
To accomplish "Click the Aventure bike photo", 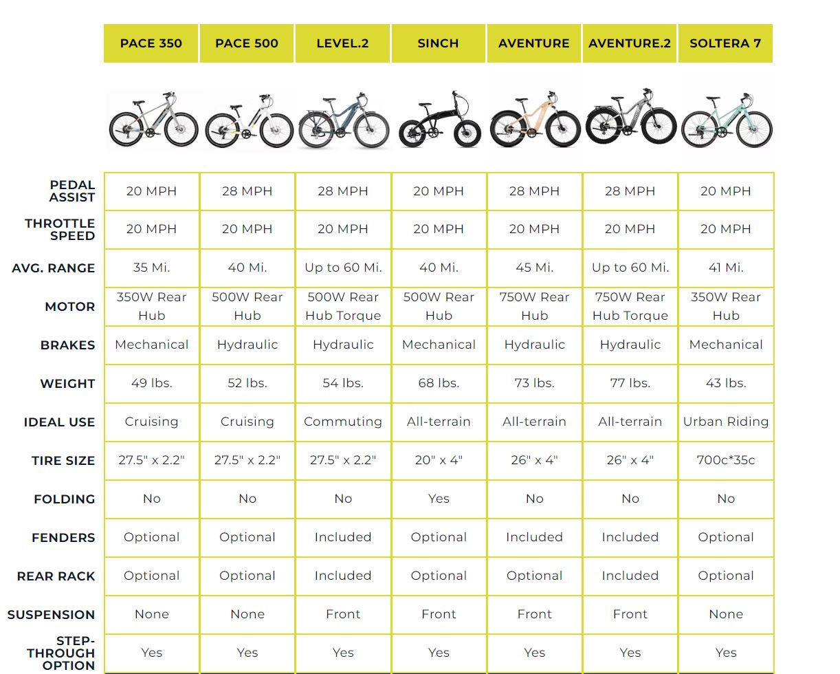I will (534, 119).
